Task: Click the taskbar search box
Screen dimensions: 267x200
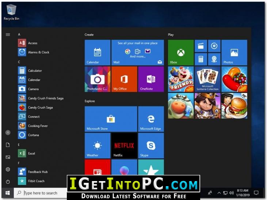Action: click(x=41, y=193)
